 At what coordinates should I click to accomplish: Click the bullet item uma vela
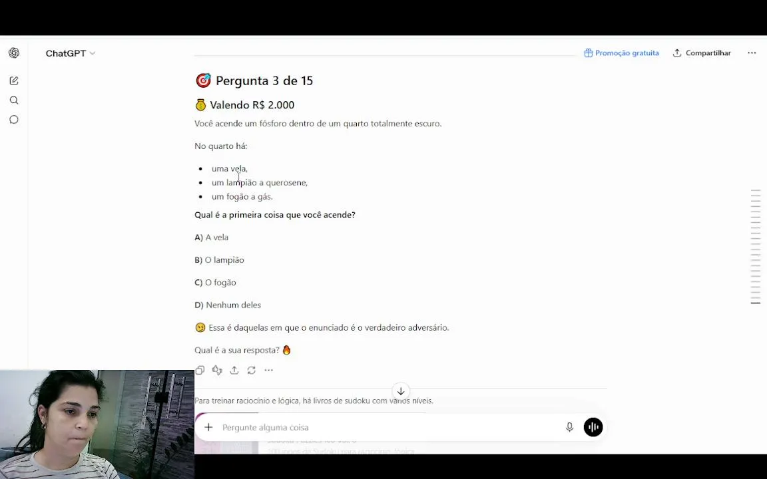(230, 168)
